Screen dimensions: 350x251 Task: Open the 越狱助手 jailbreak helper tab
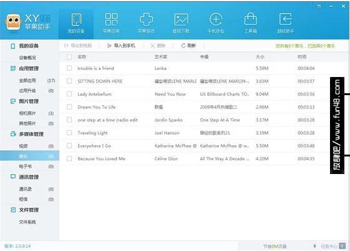pyautogui.click(x=286, y=24)
